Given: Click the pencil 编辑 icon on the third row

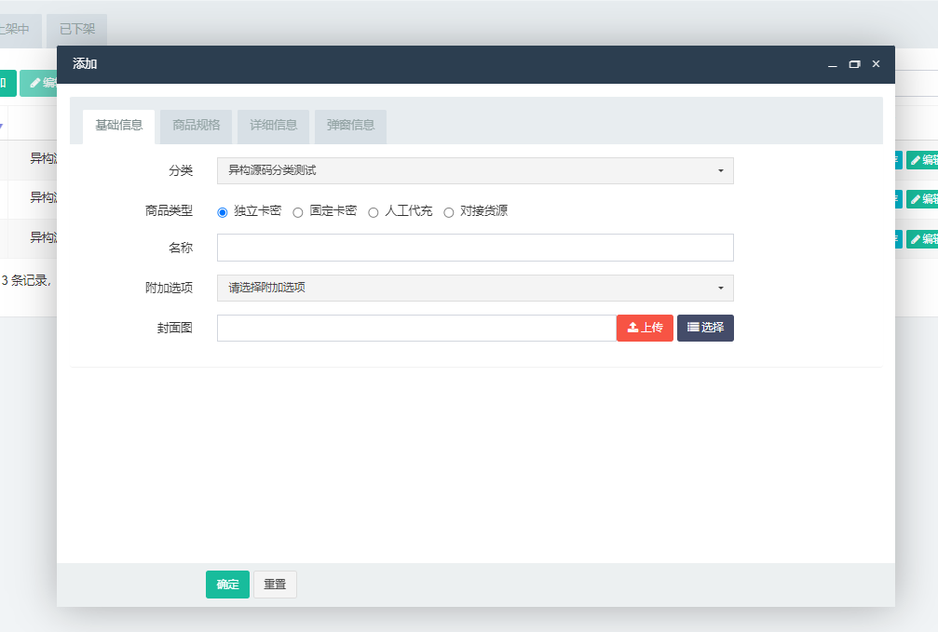Looking at the screenshot, I should coord(916,238).
